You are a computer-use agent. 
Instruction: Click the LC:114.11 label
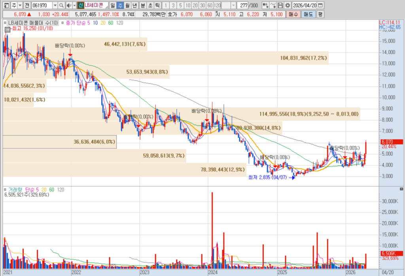click(390, 23)
